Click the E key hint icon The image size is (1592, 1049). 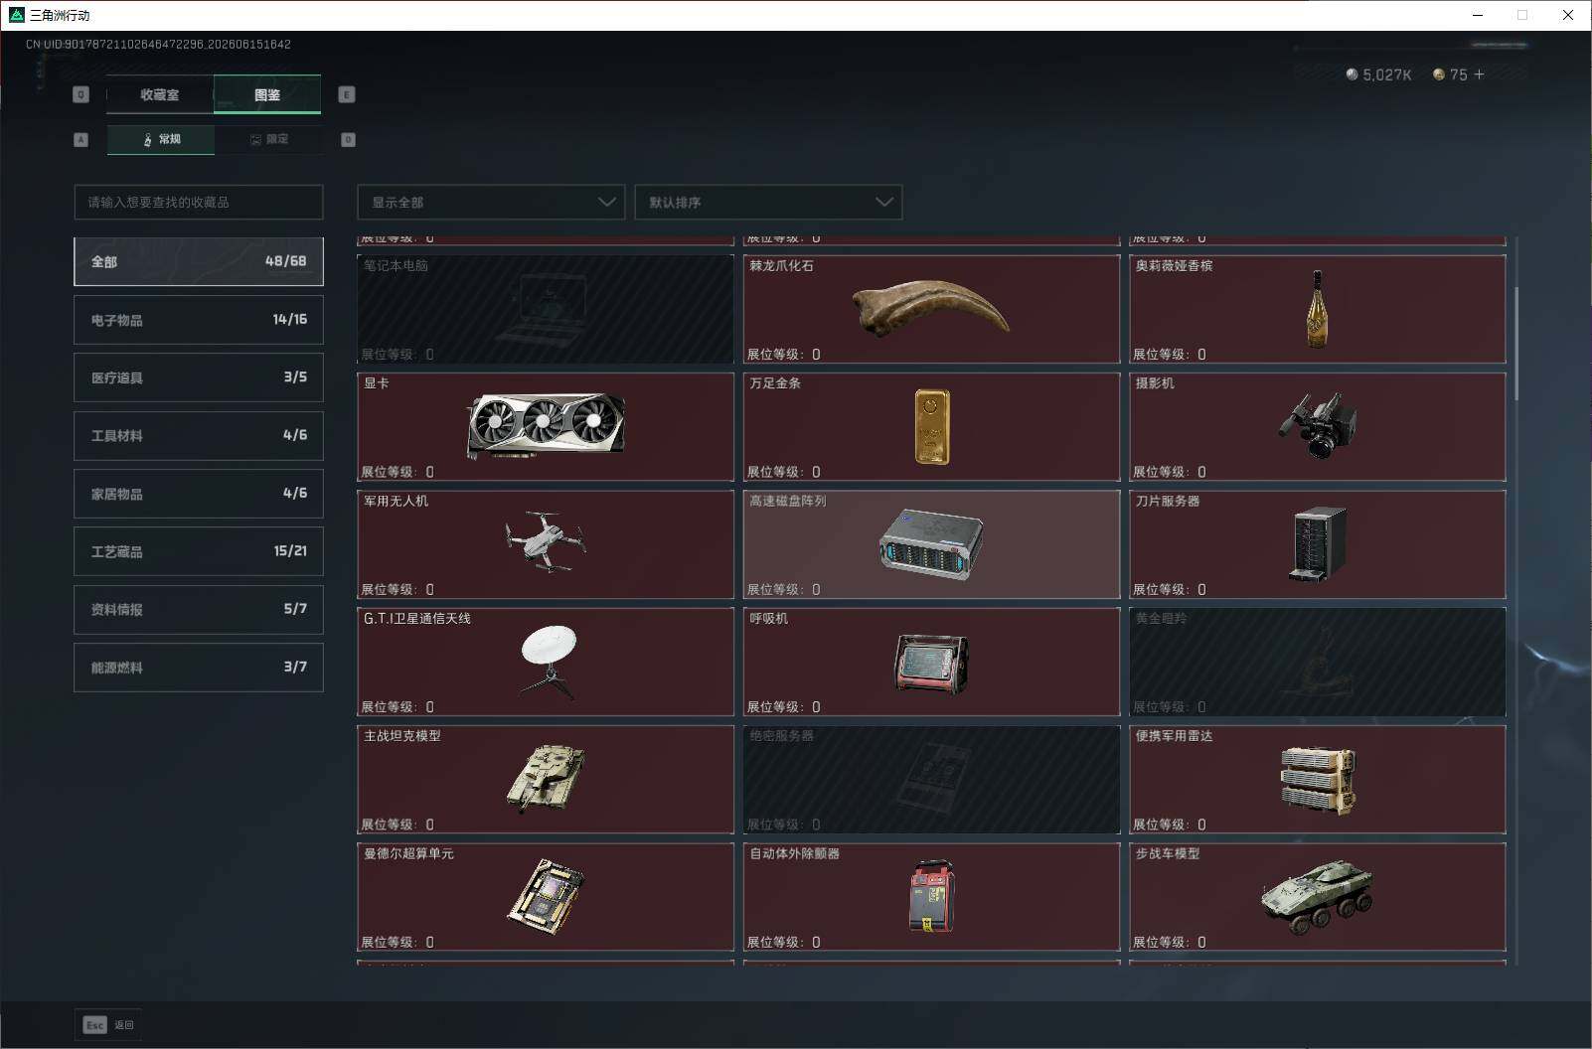pos(347,94)
